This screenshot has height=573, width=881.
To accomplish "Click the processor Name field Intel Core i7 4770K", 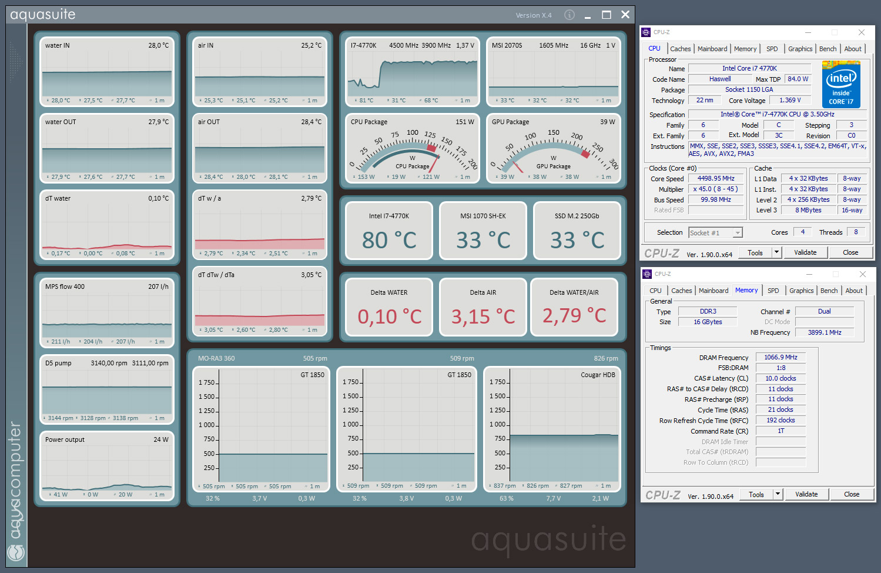I will pos(749,69).
